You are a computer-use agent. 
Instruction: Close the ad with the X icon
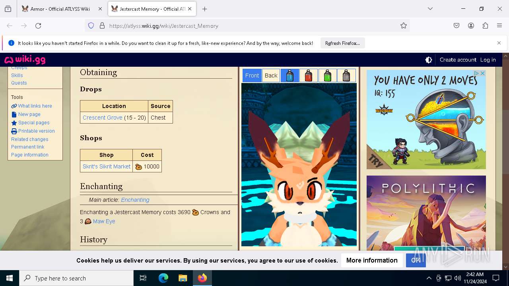coord(482,73)
